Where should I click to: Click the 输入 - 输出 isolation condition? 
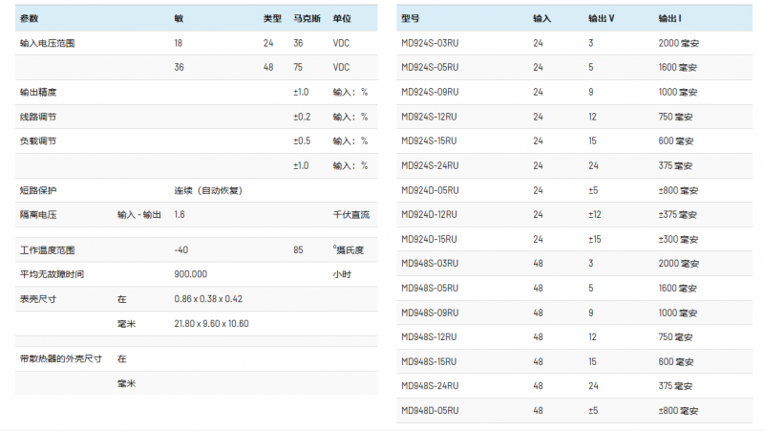point(138,214)
